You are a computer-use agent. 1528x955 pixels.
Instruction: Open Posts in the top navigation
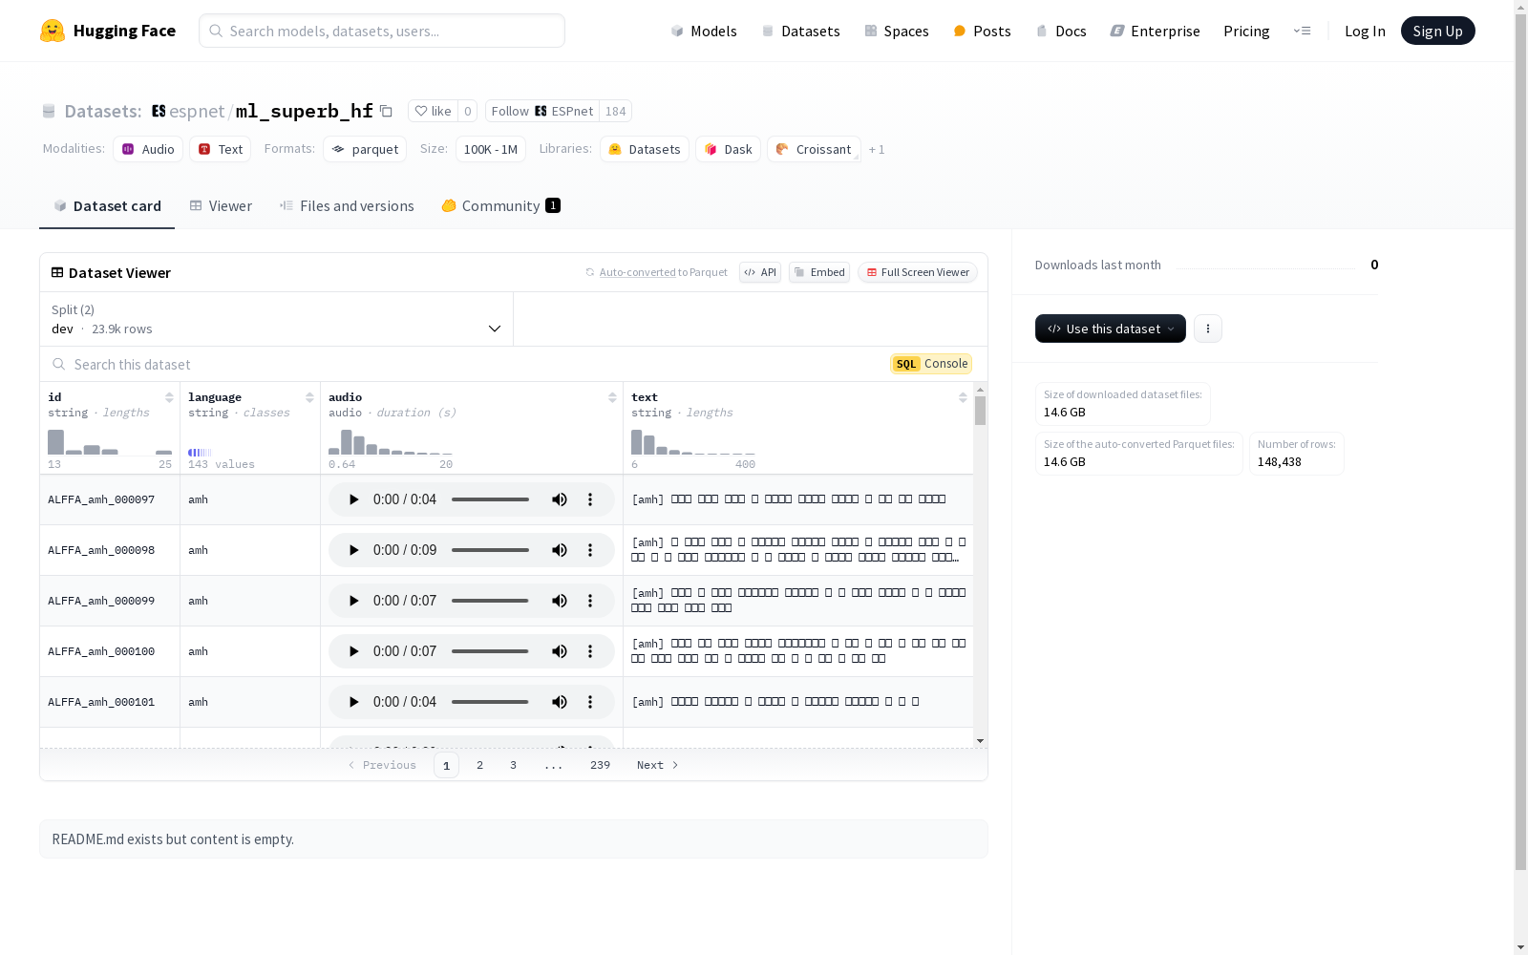pyautogui.click(x=982, y=31)
